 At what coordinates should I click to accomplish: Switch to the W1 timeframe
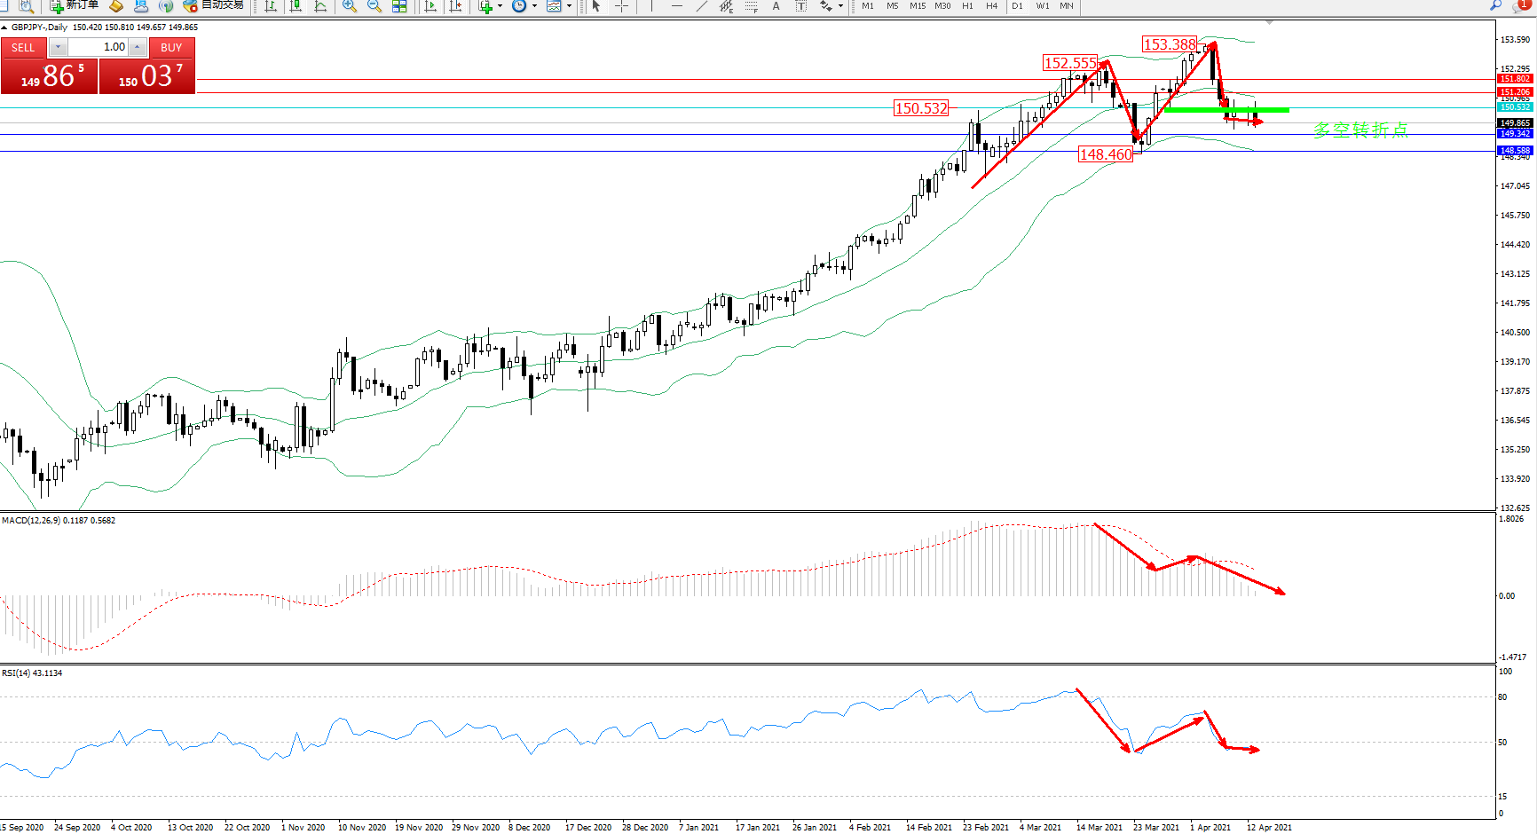coord(1042,6)
